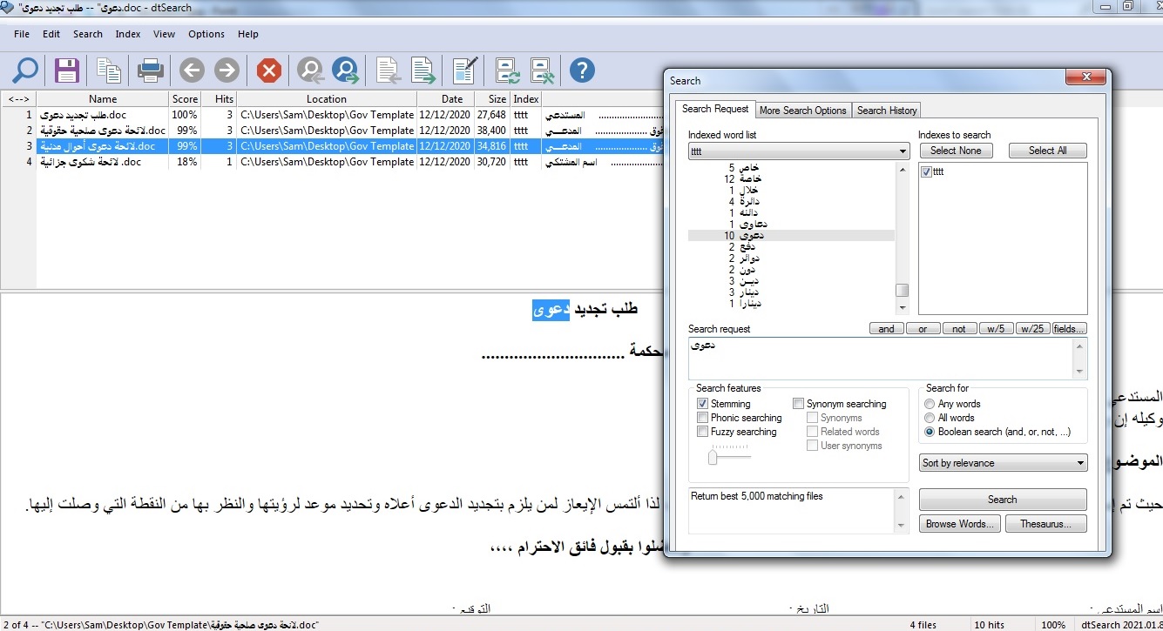This screenshot has height=631, width=1163.
Task: Enable Phonic searching
Action: tap(702, 418)
